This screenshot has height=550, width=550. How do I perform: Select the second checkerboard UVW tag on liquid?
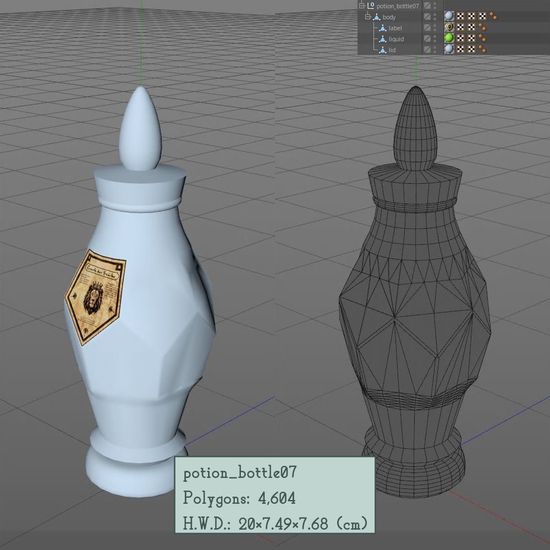tap(471, 38)
